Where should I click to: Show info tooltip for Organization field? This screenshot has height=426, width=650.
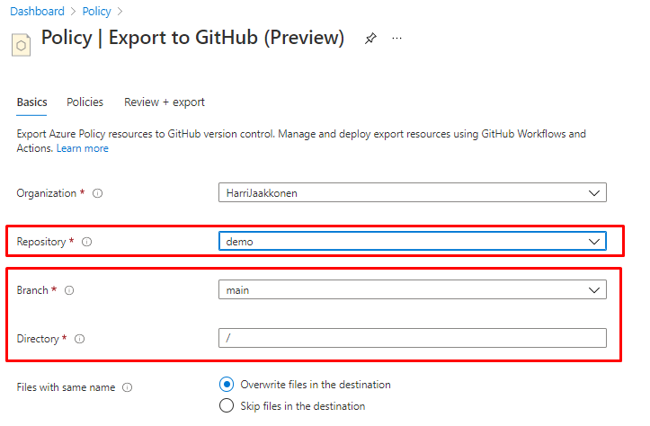(97, 193)
